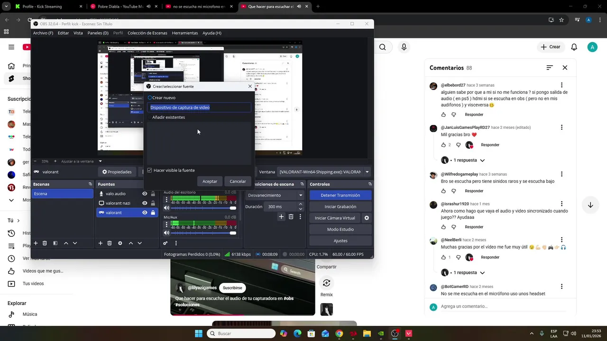The height and width of the screenshot is (341, 607).
Task: Move source up in Fuentes list
Action: (x=131, y=243)
